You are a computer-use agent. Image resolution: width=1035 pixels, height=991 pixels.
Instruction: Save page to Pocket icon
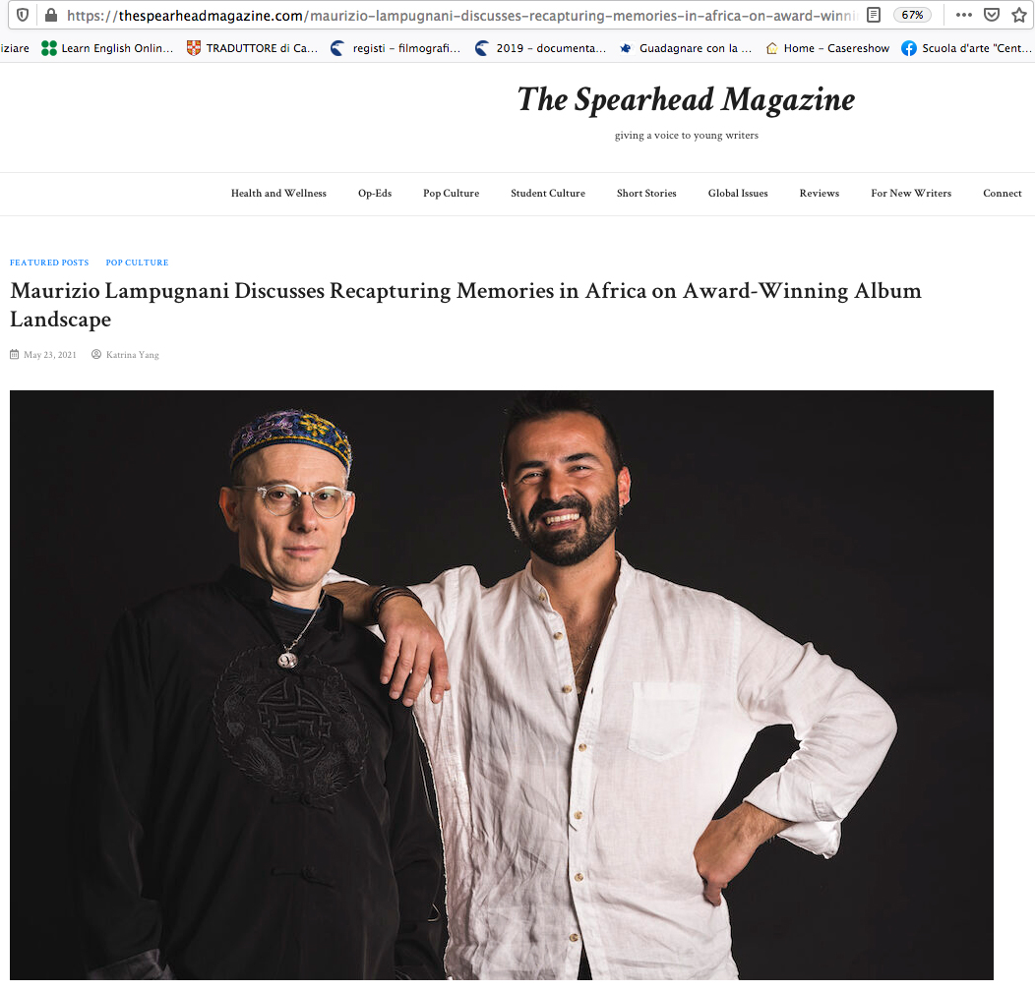[992, 15]
